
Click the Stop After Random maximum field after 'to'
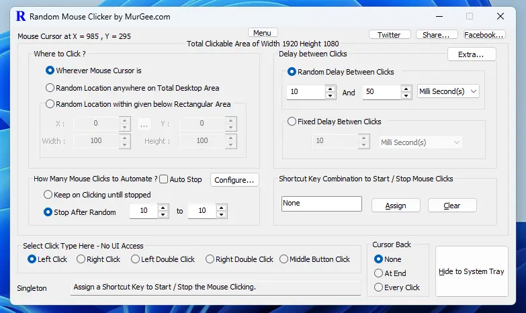coord(202,211)
